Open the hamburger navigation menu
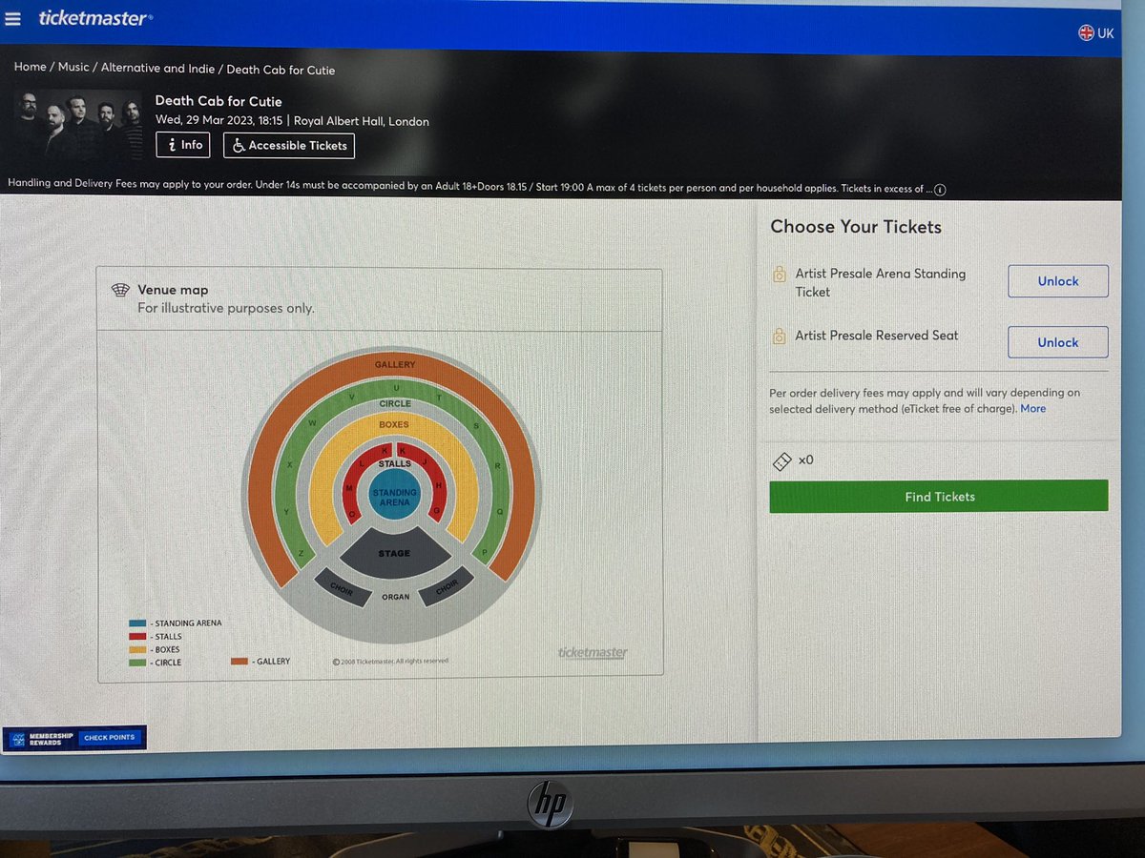 (12, 19)
